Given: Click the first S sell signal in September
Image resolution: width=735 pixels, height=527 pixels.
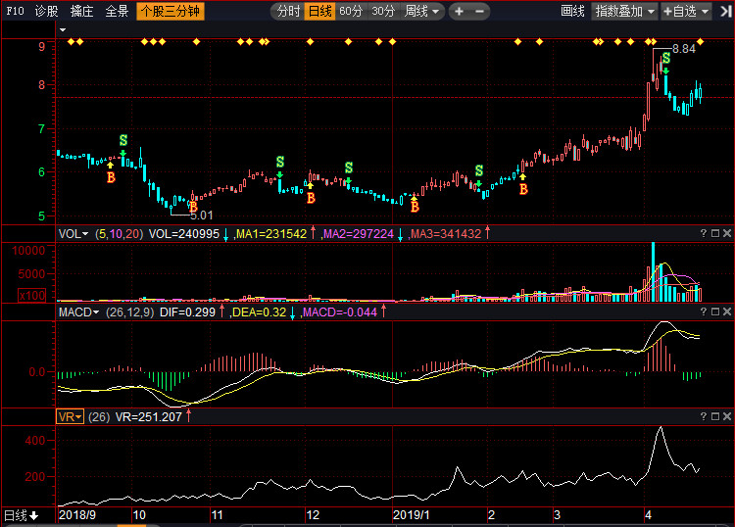Looking at the screenshot, I should [x=123, y=140].
